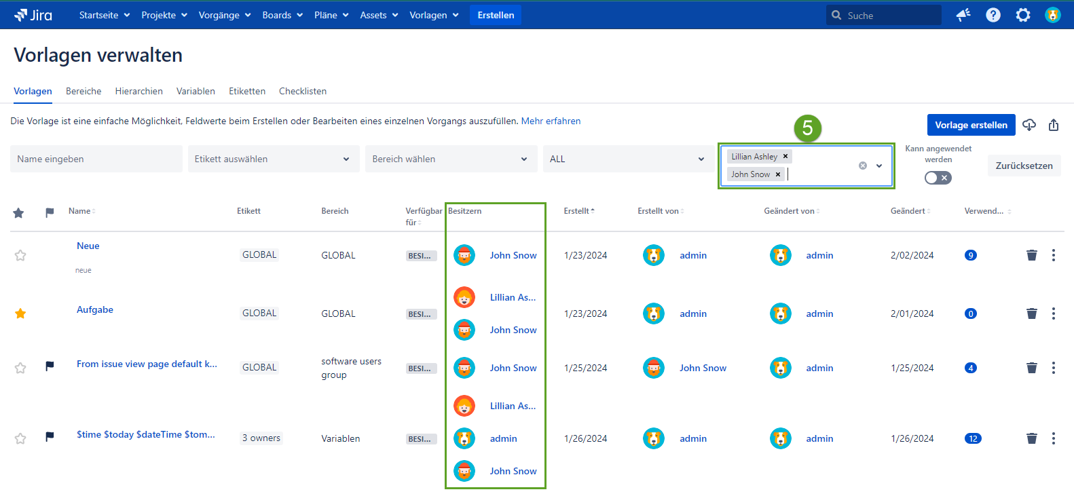Switch to the Hierarchien tab
Image resolution: width=1074 pixels, height=494 pixels.
pyautogui.click(x=138, y=91)
